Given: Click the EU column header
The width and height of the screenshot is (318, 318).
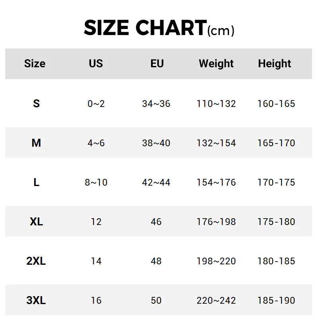Looking at the screenshot, I should (157, 64).
